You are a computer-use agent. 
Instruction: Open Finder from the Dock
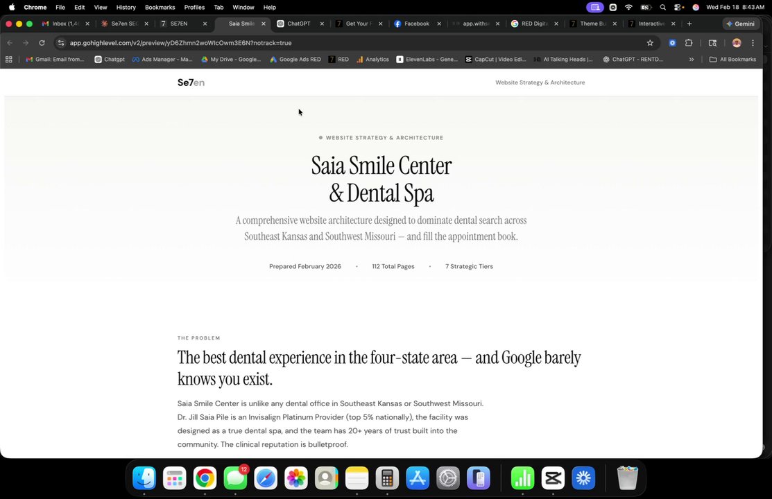[x=144, y=478]
